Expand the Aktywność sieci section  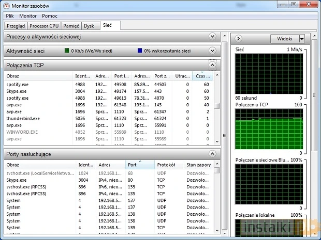[x=212, y=51]
